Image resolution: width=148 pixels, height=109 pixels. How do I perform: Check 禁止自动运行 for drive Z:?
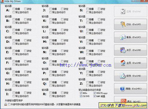point(88,86)
